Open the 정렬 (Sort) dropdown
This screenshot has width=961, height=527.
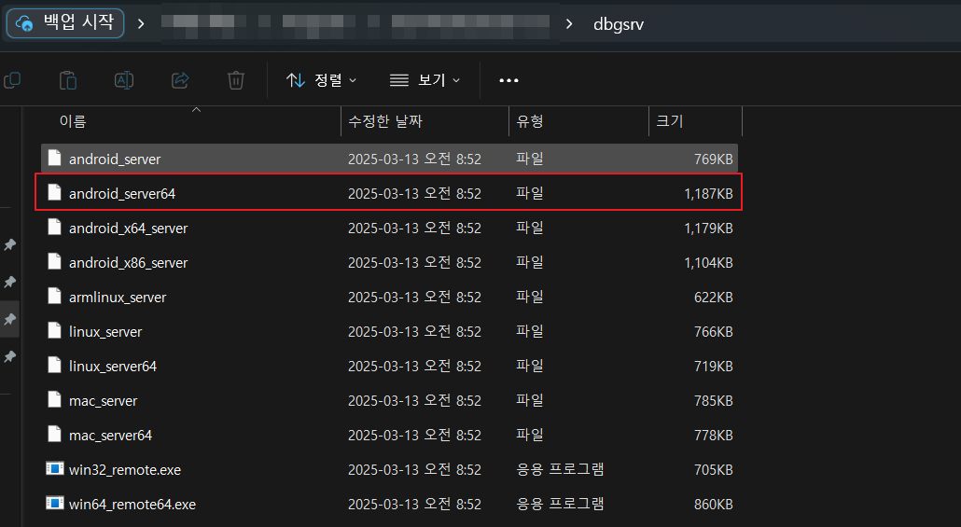coord(321,80)
